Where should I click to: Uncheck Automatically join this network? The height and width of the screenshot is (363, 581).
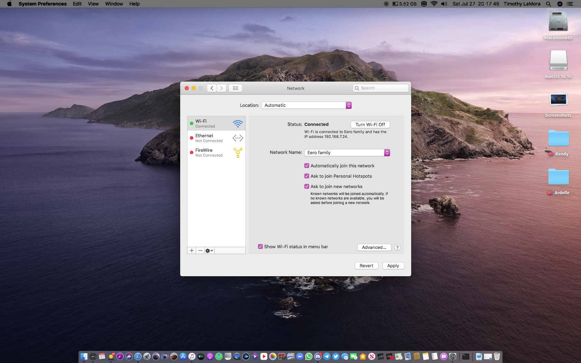point(307,166)
